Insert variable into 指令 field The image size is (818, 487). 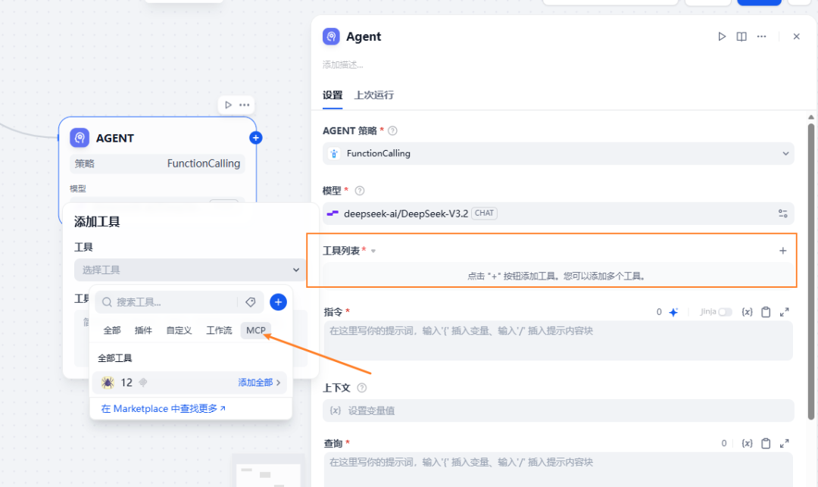pyautogui.click(x=747, y=312)
